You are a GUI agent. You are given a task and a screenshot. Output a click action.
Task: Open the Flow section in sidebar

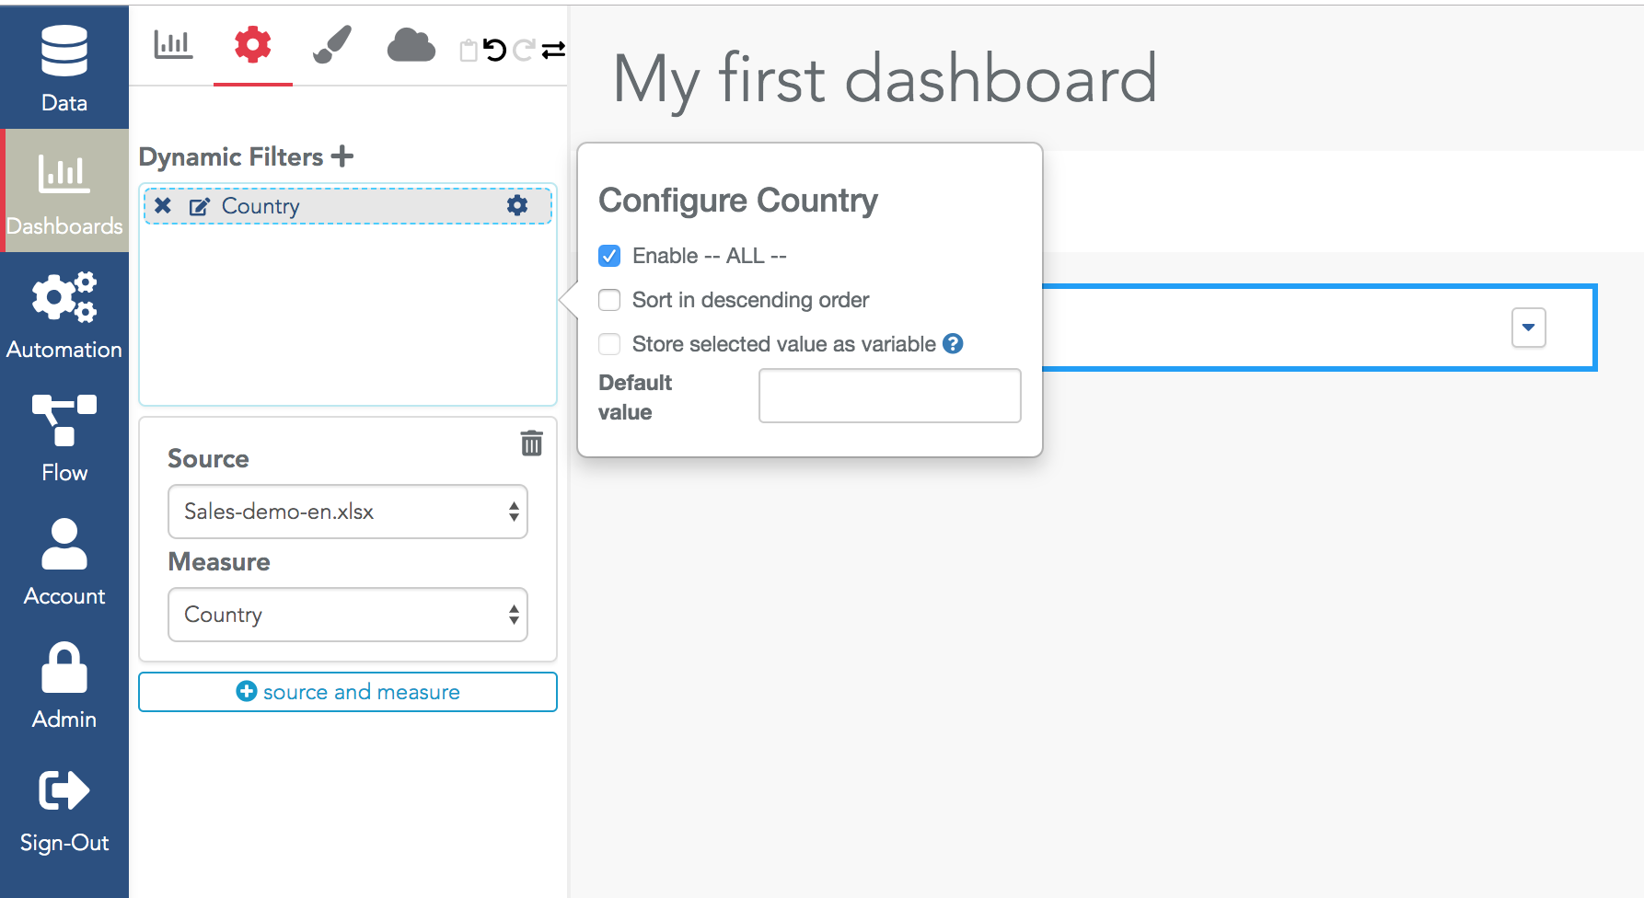tap(64, 438)
